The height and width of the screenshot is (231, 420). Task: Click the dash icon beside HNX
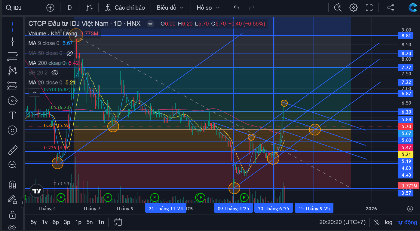click(151, 23)
